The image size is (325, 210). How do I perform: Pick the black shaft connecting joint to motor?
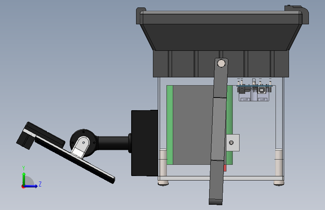click(x=114, y=143)
